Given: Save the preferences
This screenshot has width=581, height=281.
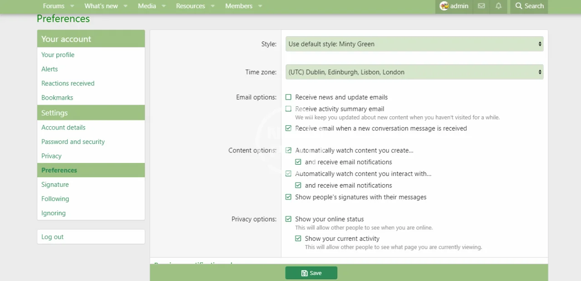Looking at the screenshot, I should 311,273.
